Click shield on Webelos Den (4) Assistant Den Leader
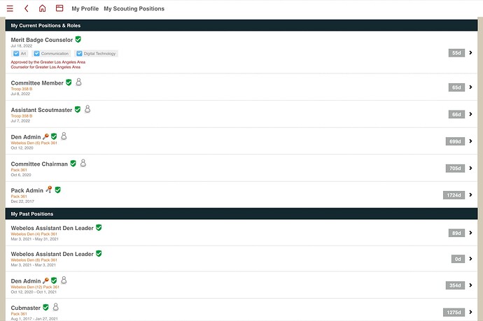This screenshot has width=483, height=321. (99, 227)
